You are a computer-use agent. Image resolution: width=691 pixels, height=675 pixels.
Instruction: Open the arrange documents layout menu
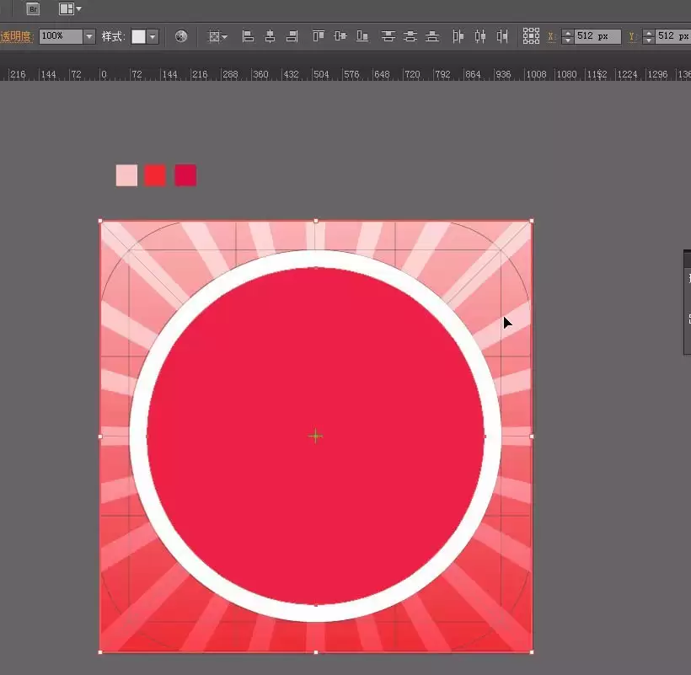tap(70, 8)
